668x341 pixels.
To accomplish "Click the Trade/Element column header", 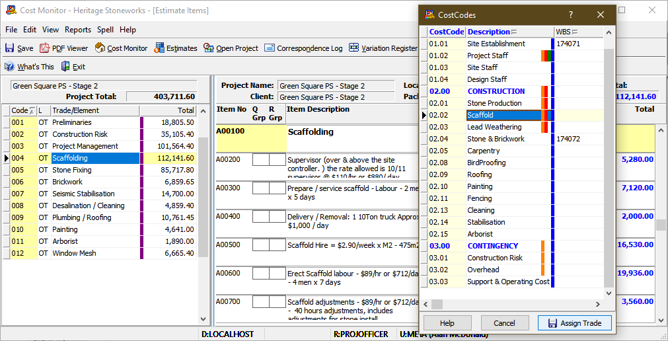I will pos(95,110).
